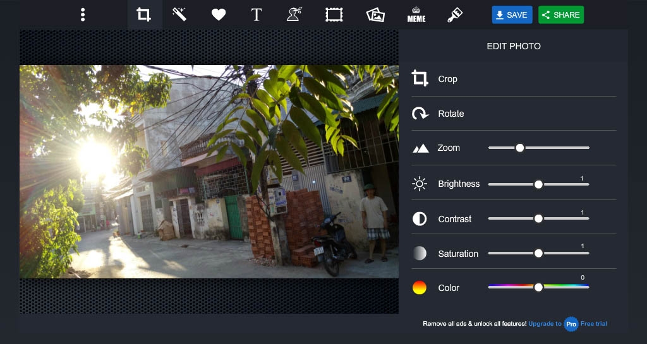Screen dimensions: 647x344
Task: Select the paint brush draw tool
Action: [x=455, y=15]
